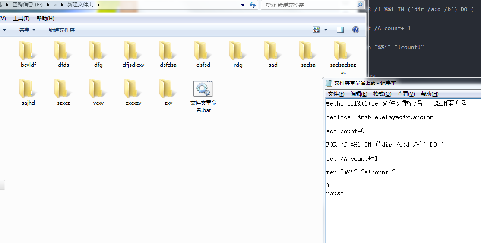Click the ren "%%i" "A!count!" line

361,172
